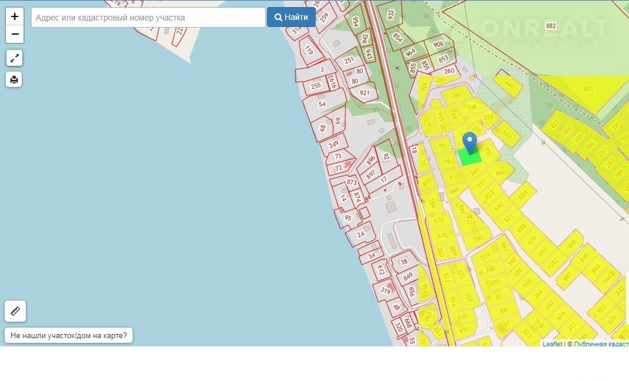
Task: Open the Публичная кадастровая attribution link
Action: click(x=601, y=344)
